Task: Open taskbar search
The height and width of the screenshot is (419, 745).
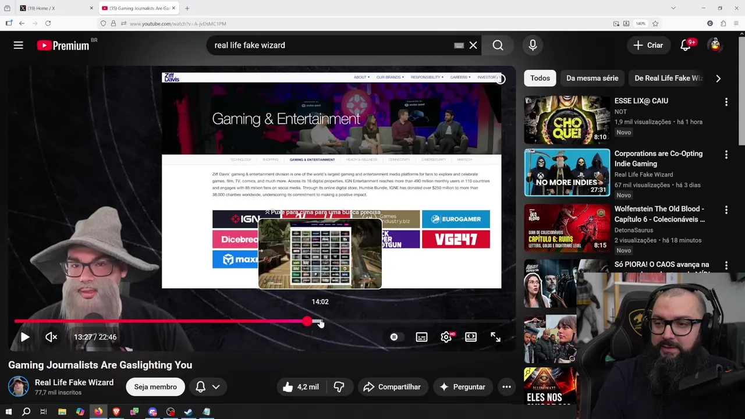Action: pyautogui.click(x=26, y=412)
